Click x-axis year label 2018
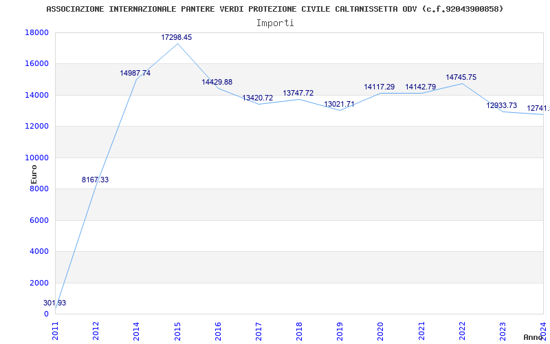The height and width of the screenshot is (344, 550). [299, 331]
